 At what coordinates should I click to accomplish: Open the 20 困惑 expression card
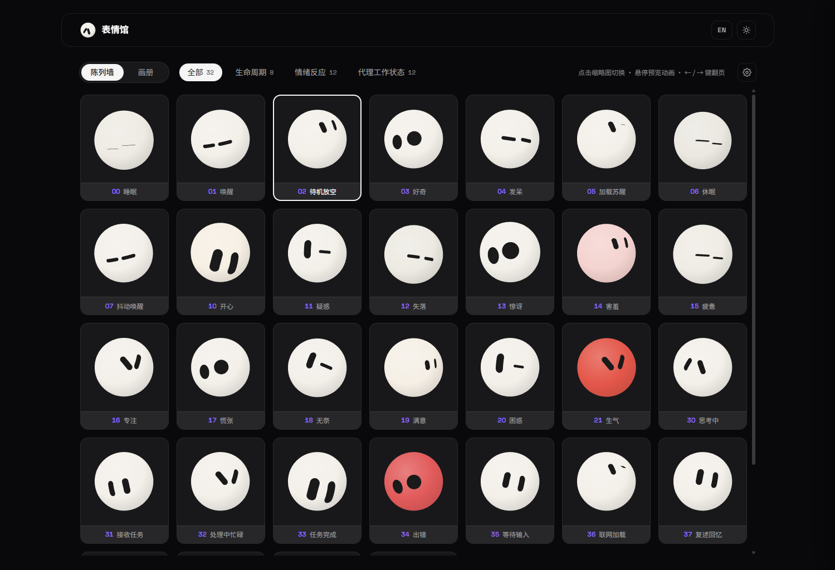point(510,376)
